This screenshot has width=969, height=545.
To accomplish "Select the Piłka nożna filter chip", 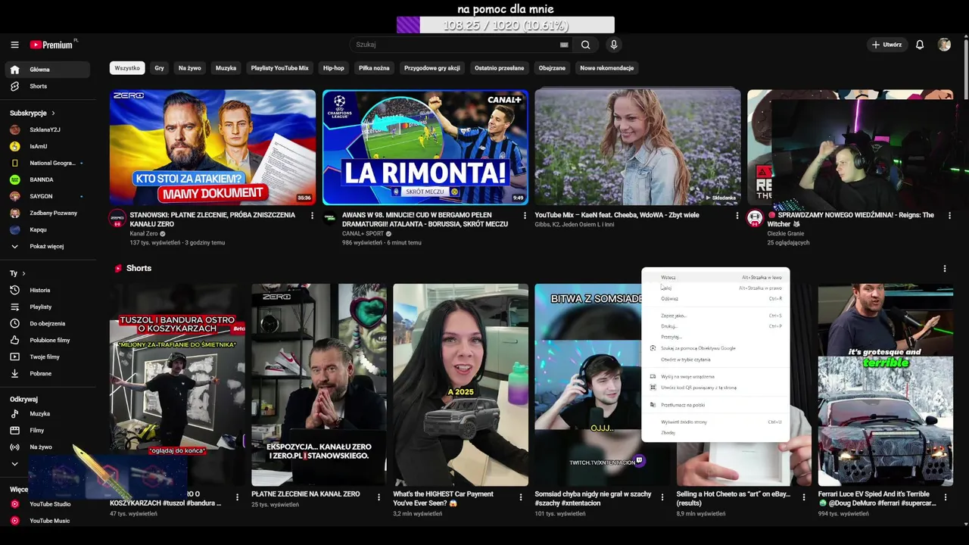I will click(374, 68).
